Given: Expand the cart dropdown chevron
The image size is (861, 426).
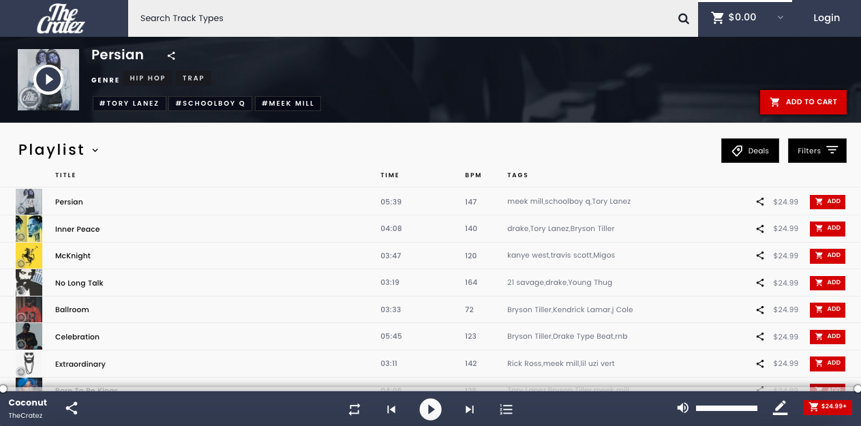Looking at the screenshot, I should (x=781, y=18).
